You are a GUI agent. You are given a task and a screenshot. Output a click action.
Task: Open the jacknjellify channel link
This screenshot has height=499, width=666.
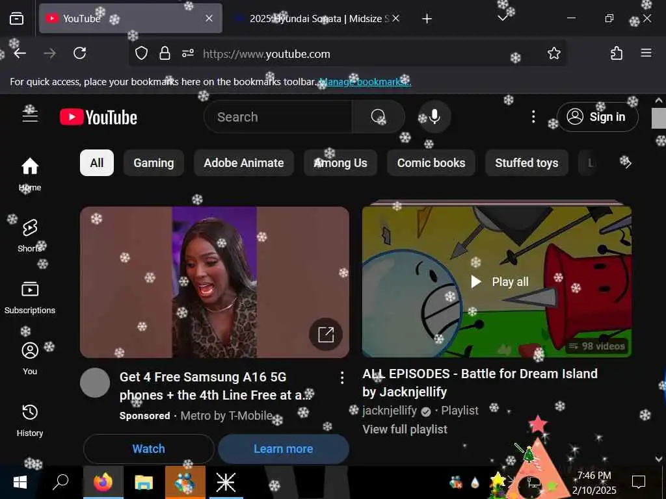pyautogui.click(x=390, y=411)
